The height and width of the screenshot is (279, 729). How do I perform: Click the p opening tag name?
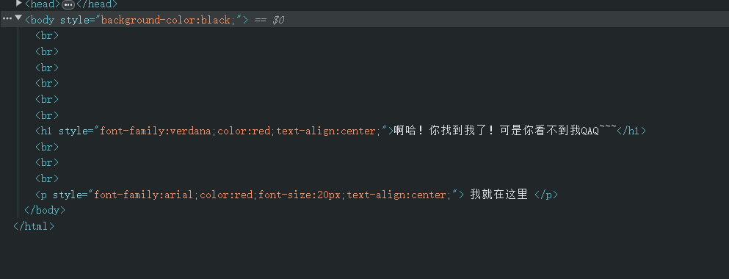[44, 195]
